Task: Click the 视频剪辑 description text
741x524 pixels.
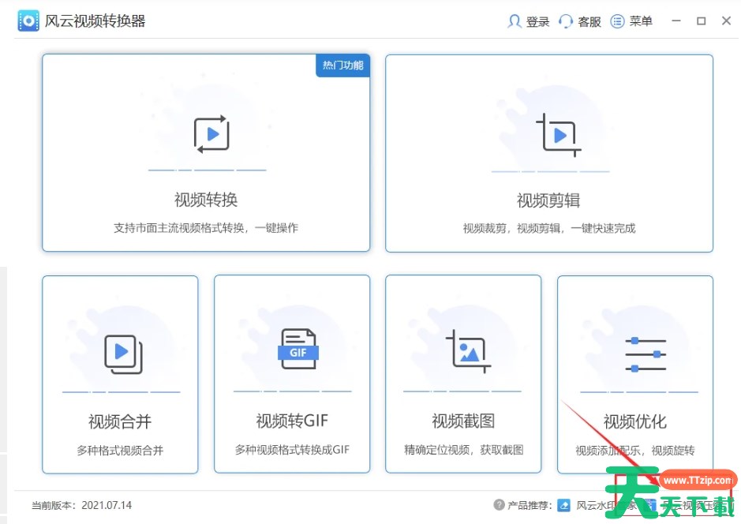Action: [549, 229]
